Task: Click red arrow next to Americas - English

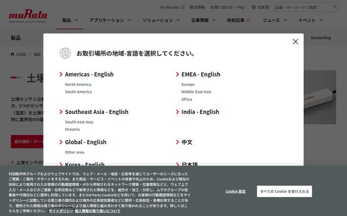Action: pos(61,75)
